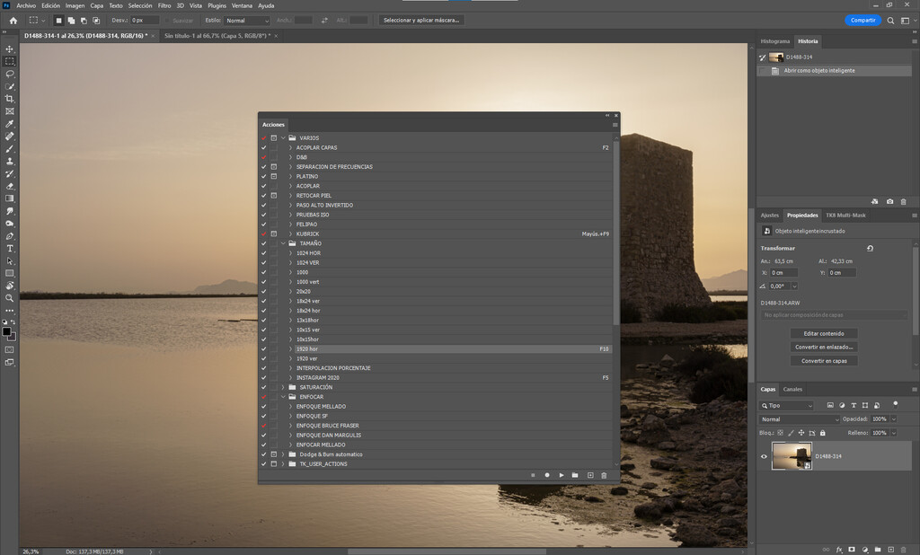
Task: Create a new action folder in Acciones
Action: (x=575, y=474)
